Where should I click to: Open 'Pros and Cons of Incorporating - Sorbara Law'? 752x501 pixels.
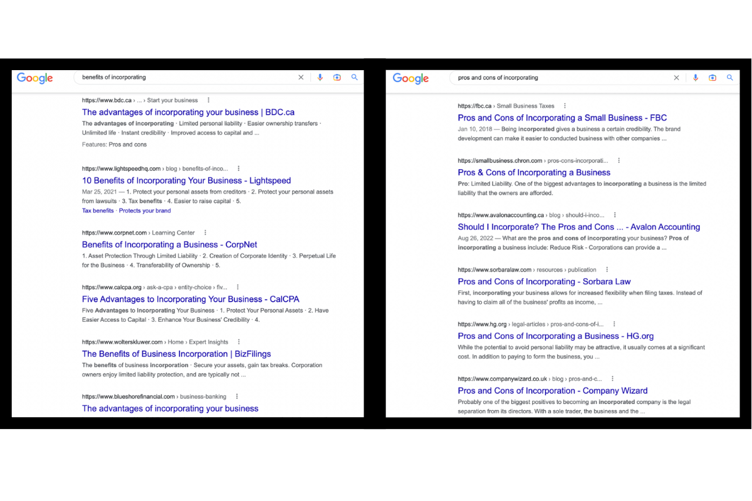545,282
